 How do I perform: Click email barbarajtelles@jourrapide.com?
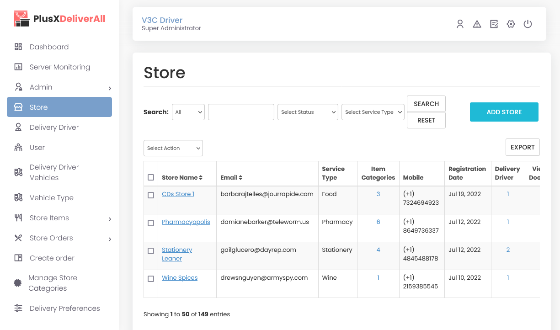(267, 194)
